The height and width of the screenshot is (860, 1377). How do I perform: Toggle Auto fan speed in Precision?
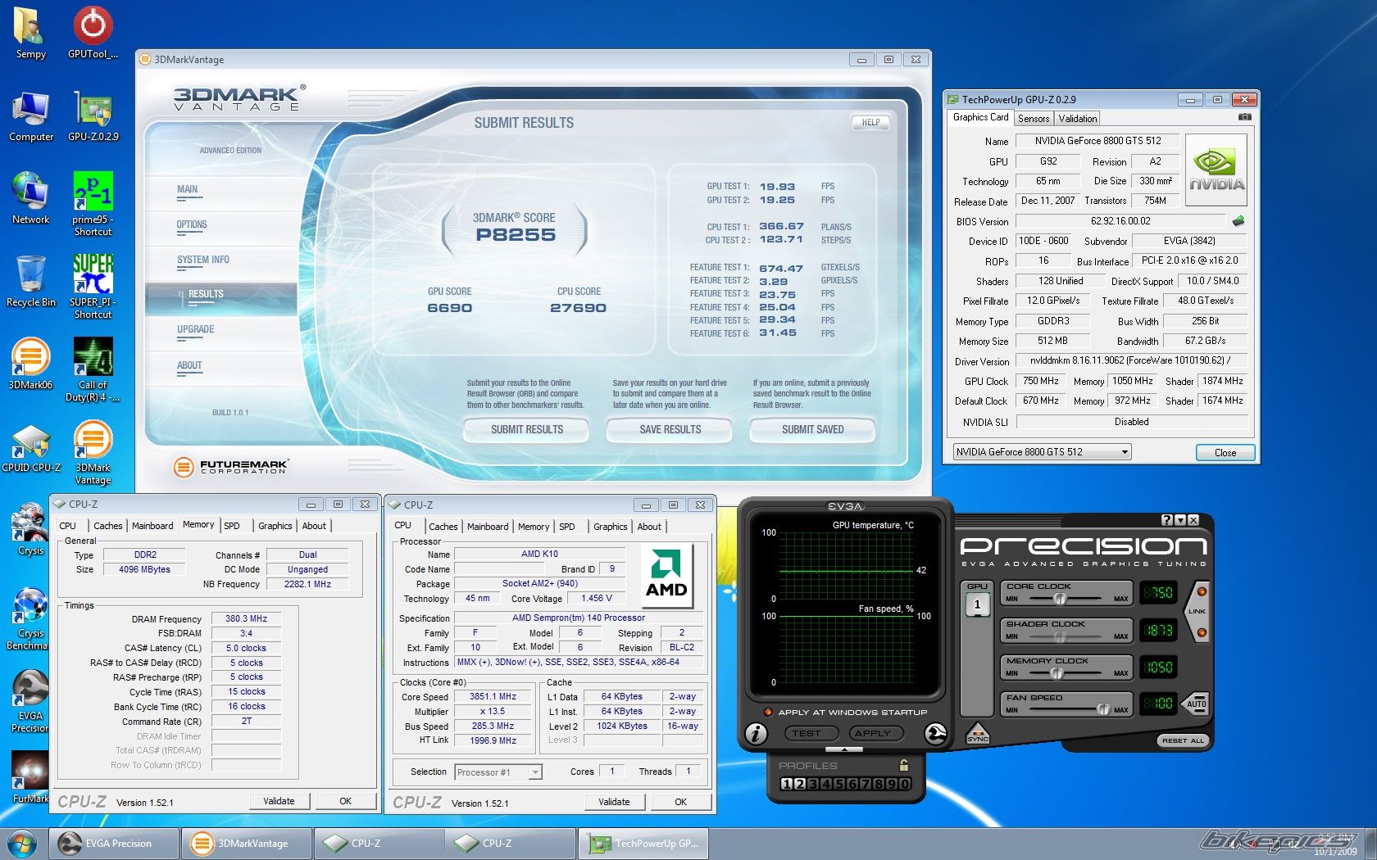tap(1196, 704)
